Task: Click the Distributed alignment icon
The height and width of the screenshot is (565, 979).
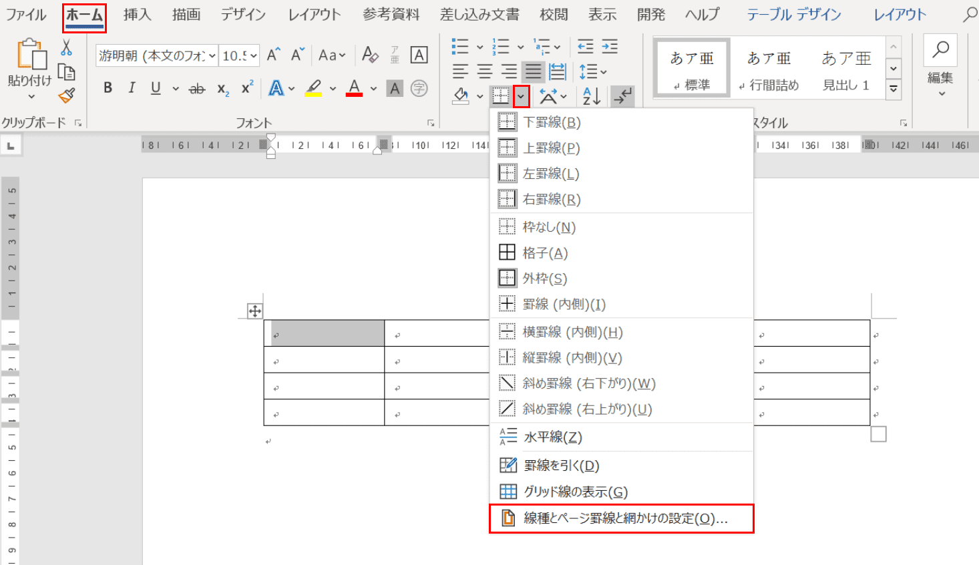Action: click(557, 71)
